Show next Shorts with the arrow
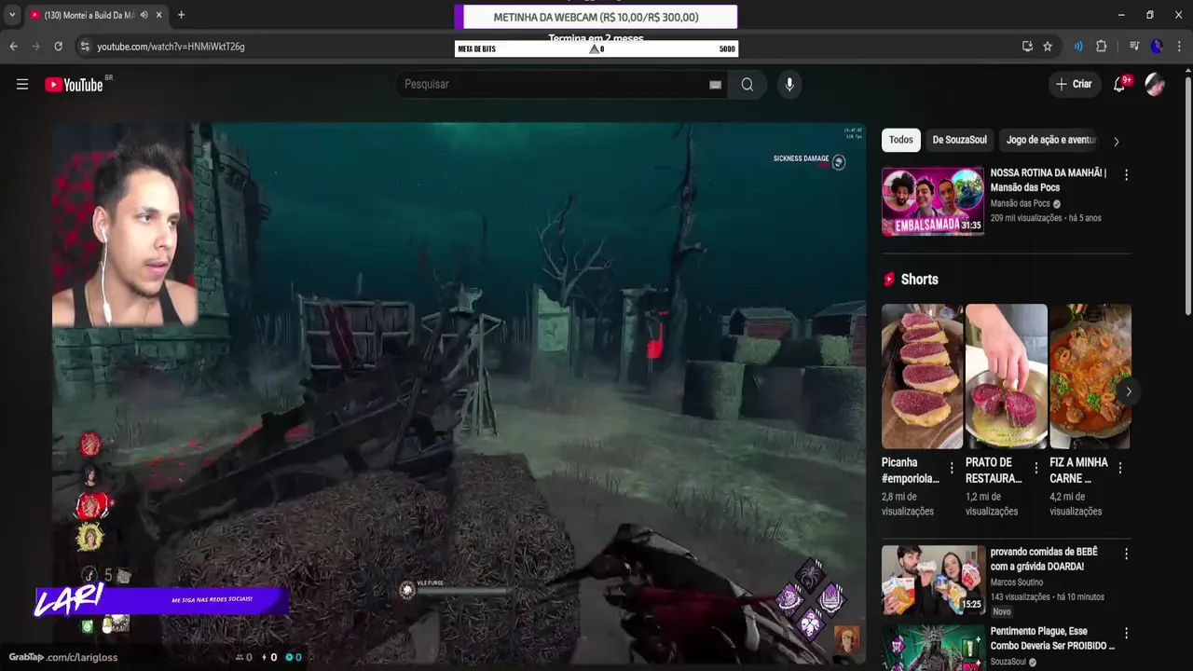 point(1128,391)
